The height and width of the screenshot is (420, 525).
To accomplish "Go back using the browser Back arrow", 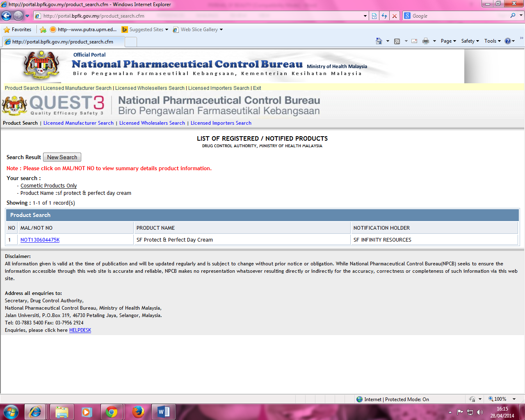I will coord(7,16).
